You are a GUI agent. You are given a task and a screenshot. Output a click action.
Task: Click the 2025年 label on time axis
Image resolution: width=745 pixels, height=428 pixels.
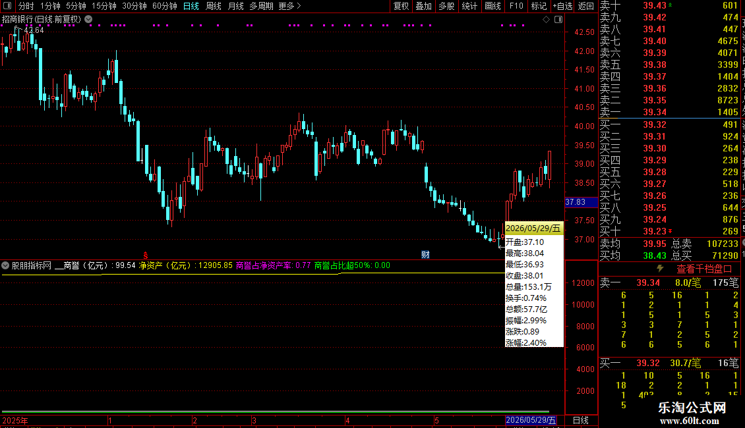click(x=15, y=420)
